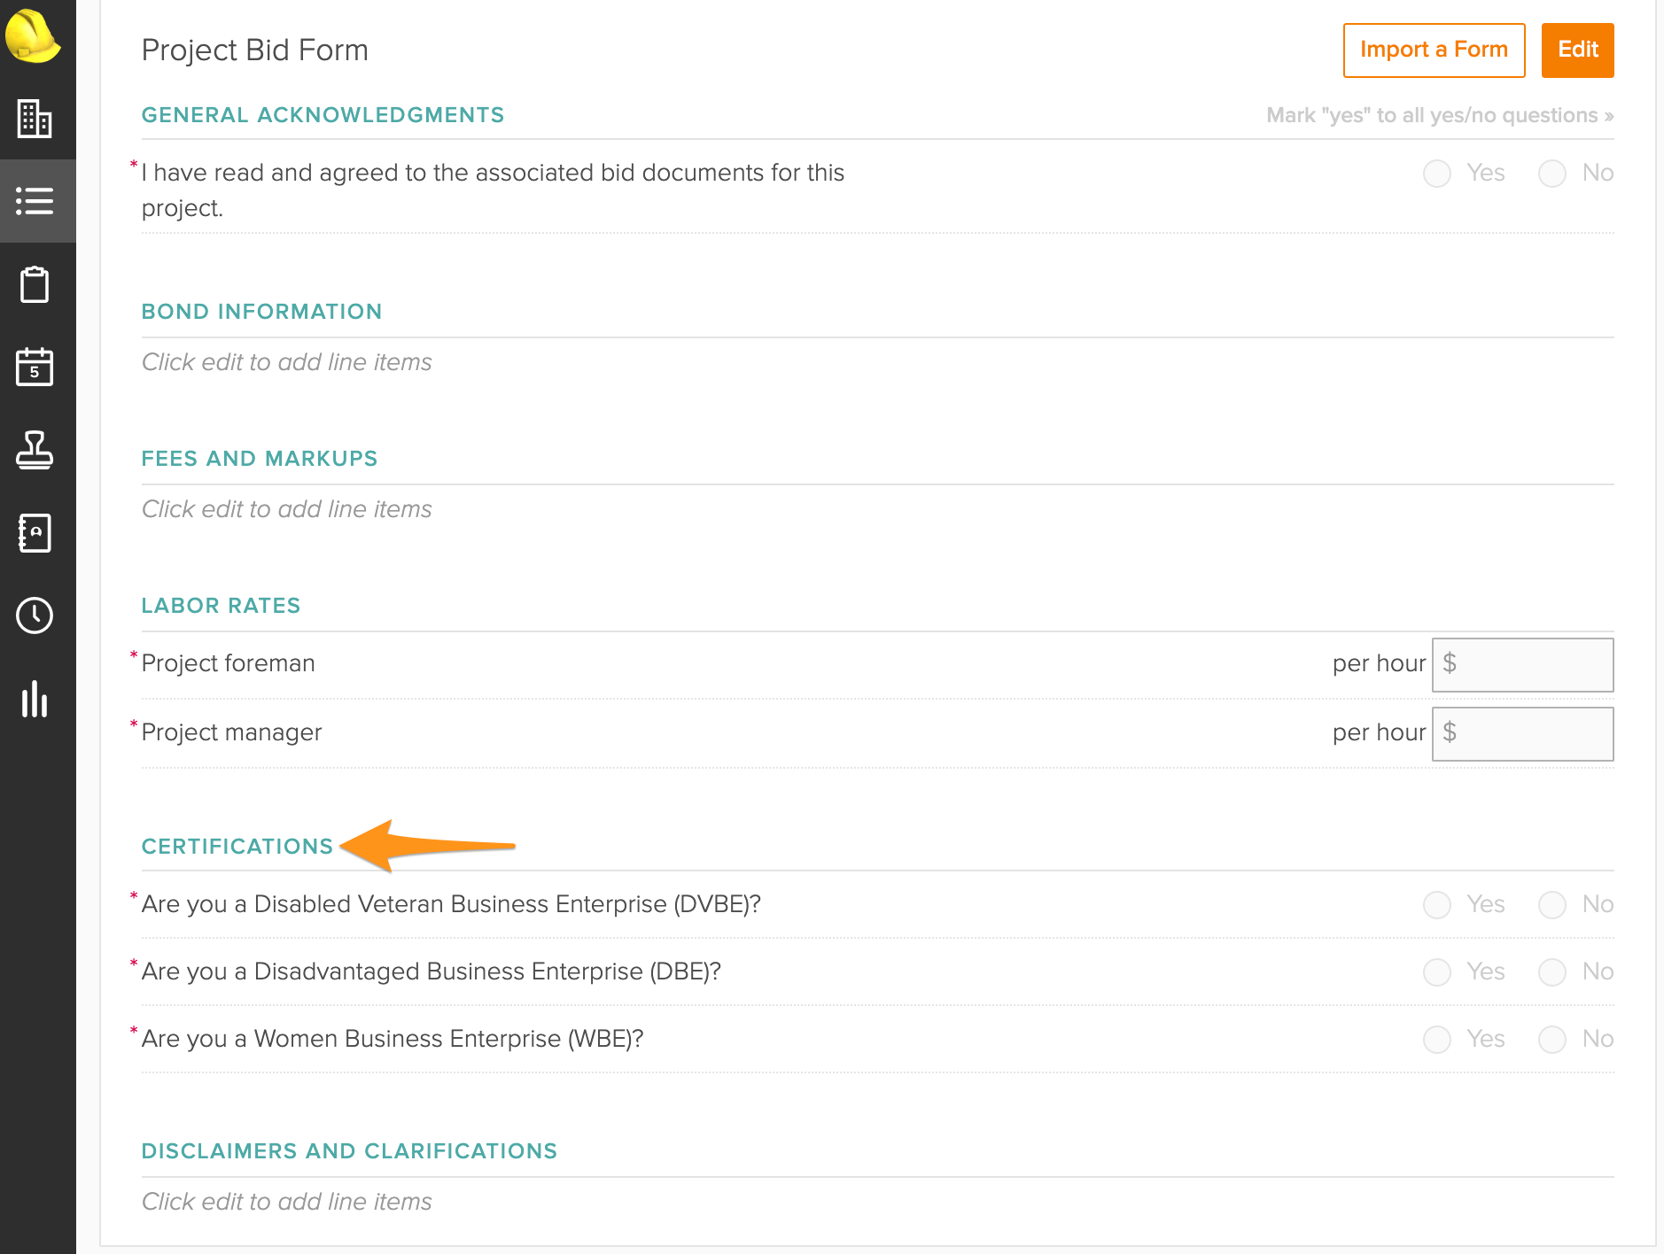Open the building projects sidebar icon

coord(35,119)
